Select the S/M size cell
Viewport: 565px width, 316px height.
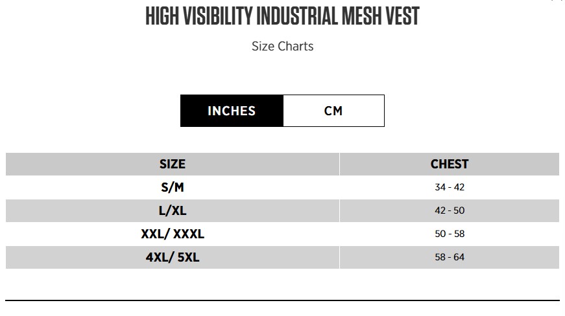pos(173,188)
